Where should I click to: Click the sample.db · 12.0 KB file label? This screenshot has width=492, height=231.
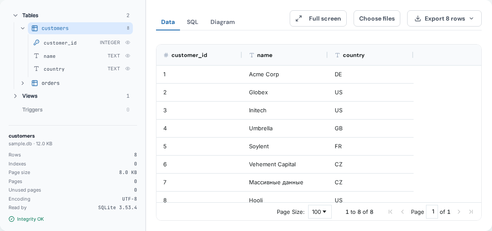[x=30, y=144]
